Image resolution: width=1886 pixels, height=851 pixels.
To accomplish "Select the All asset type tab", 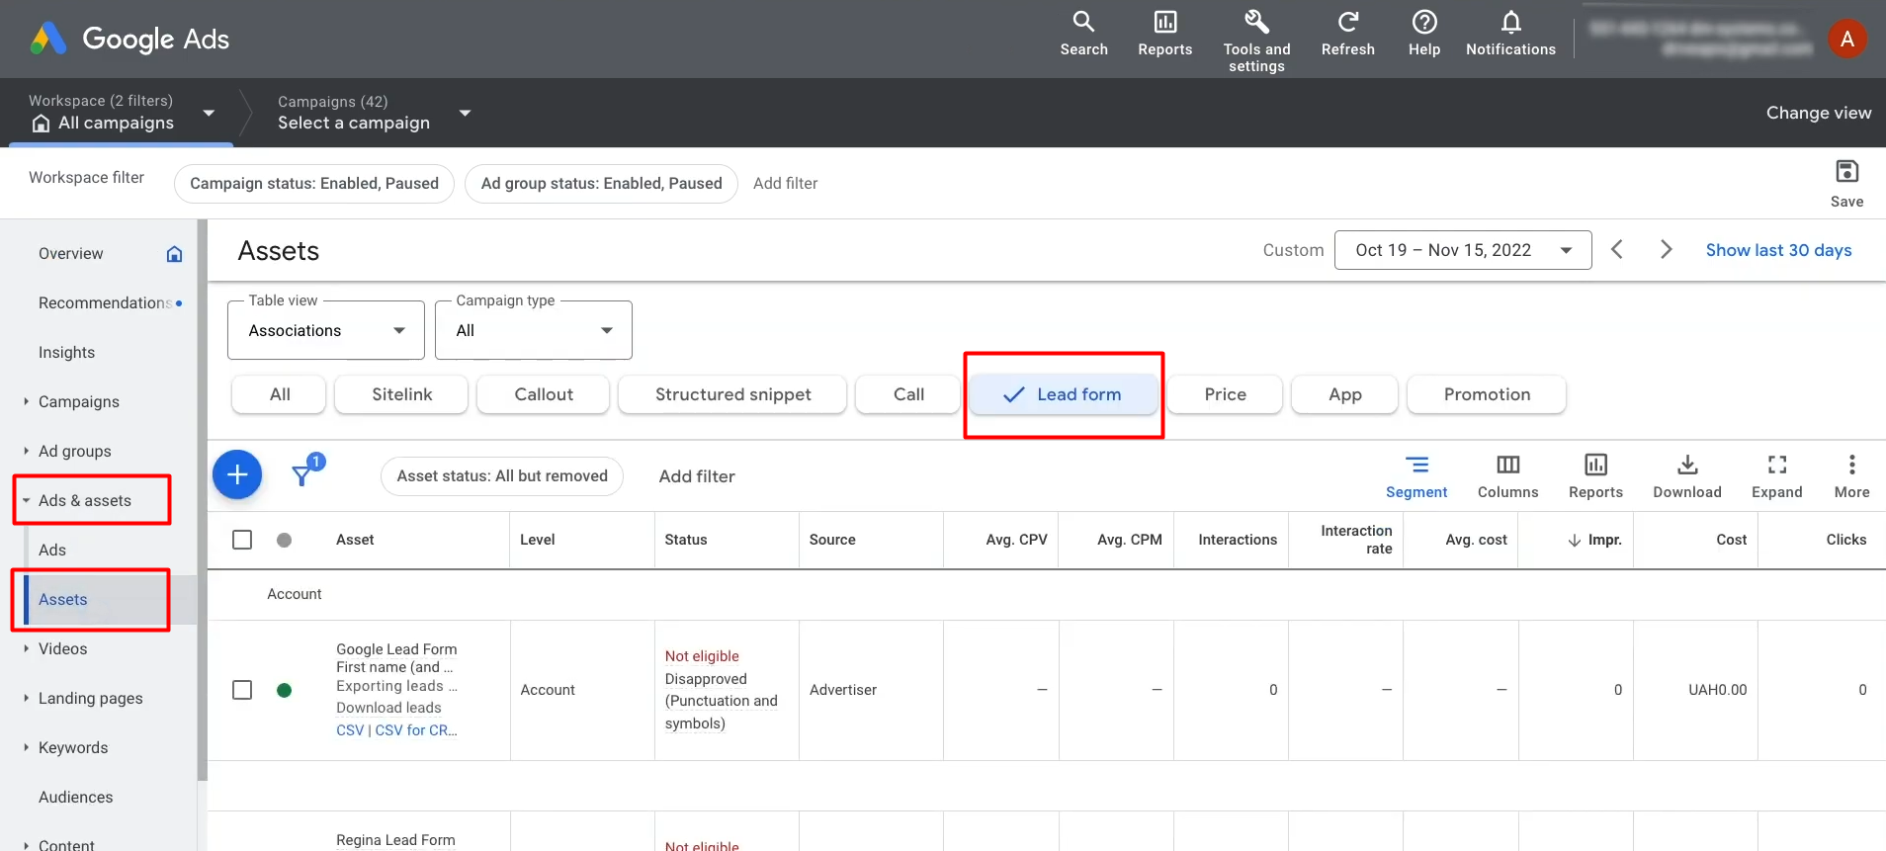I will pyautogui.click(x=280, y=394).
